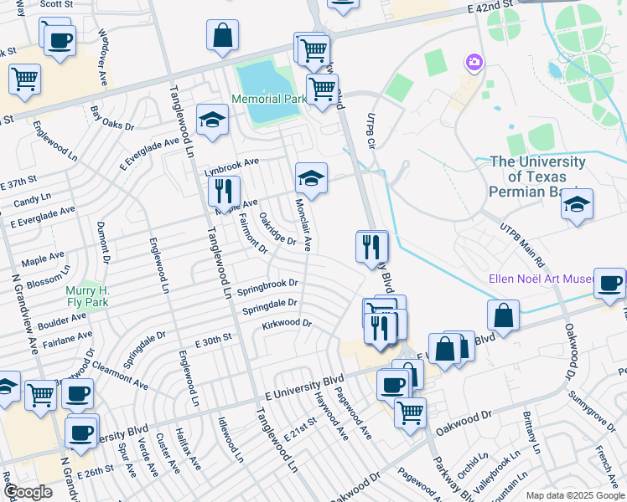Screen dimensions: 627x502
Task: Click the Google logo in bottom corner
Action: pyautogui.click(x=28, y=491)
